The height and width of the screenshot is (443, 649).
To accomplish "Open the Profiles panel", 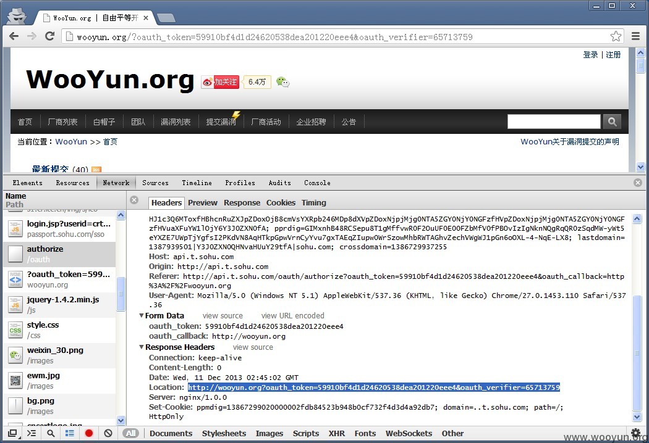I will [x=240, y=183].
